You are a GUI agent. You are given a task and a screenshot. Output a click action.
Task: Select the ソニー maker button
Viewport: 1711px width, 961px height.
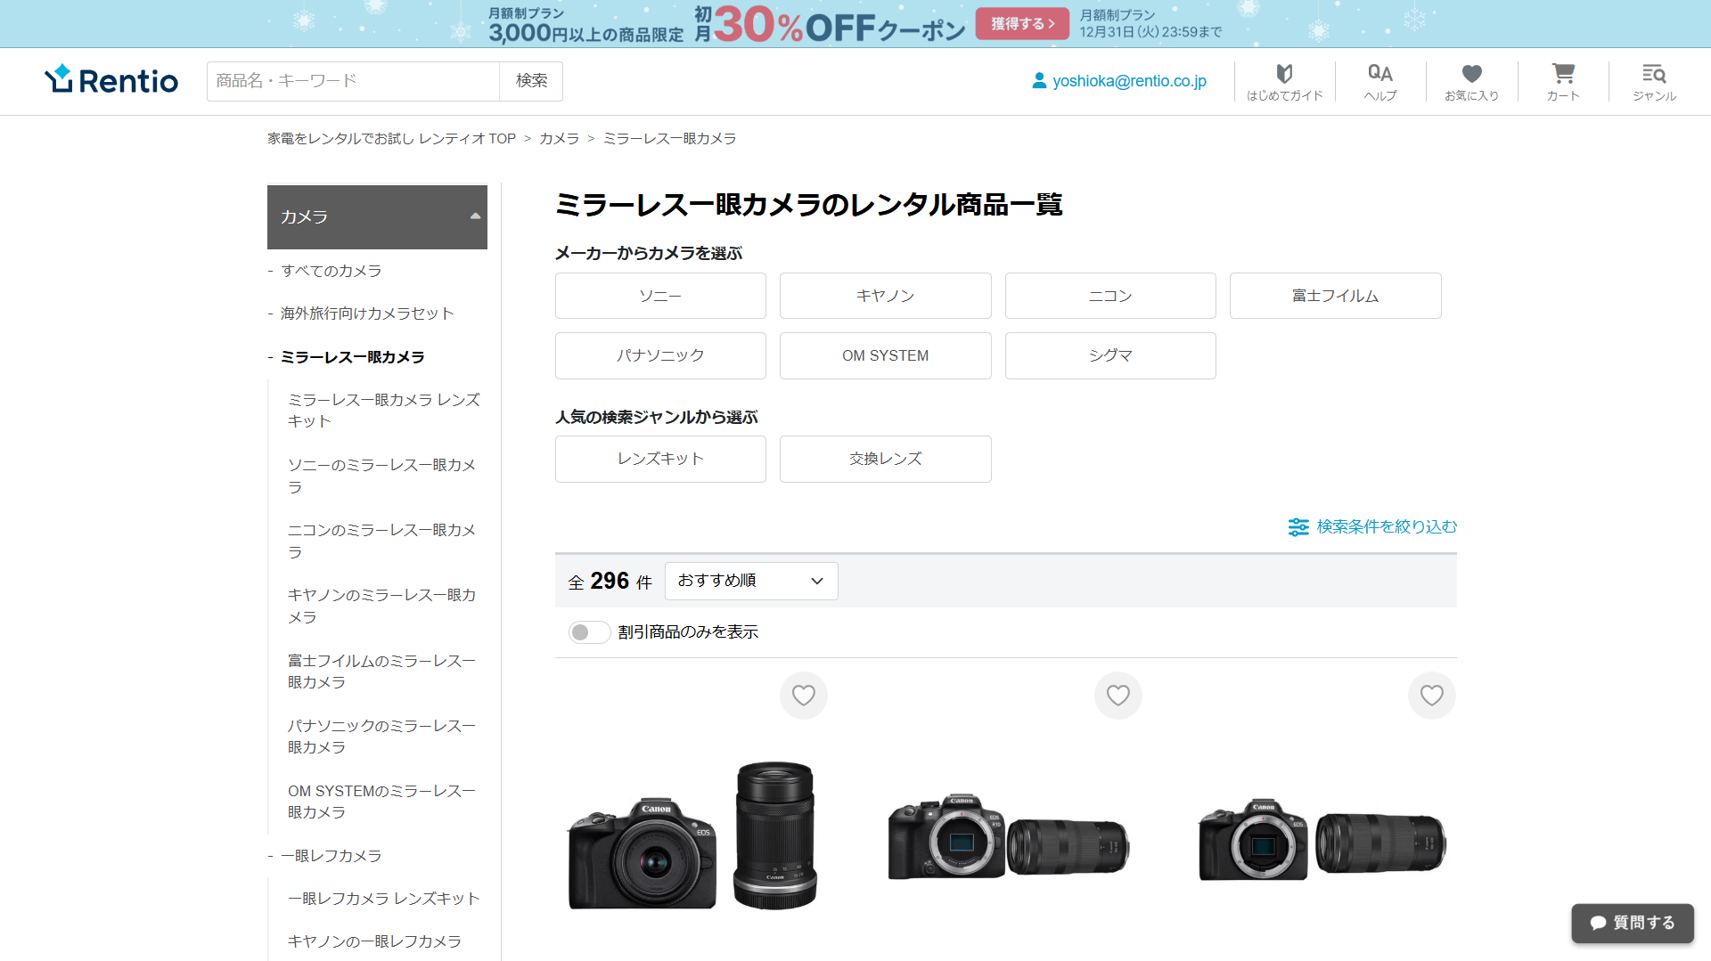click(660, 296)
